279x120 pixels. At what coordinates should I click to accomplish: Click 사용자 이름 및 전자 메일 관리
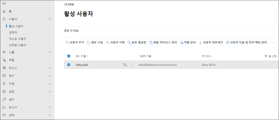point(246,42)
